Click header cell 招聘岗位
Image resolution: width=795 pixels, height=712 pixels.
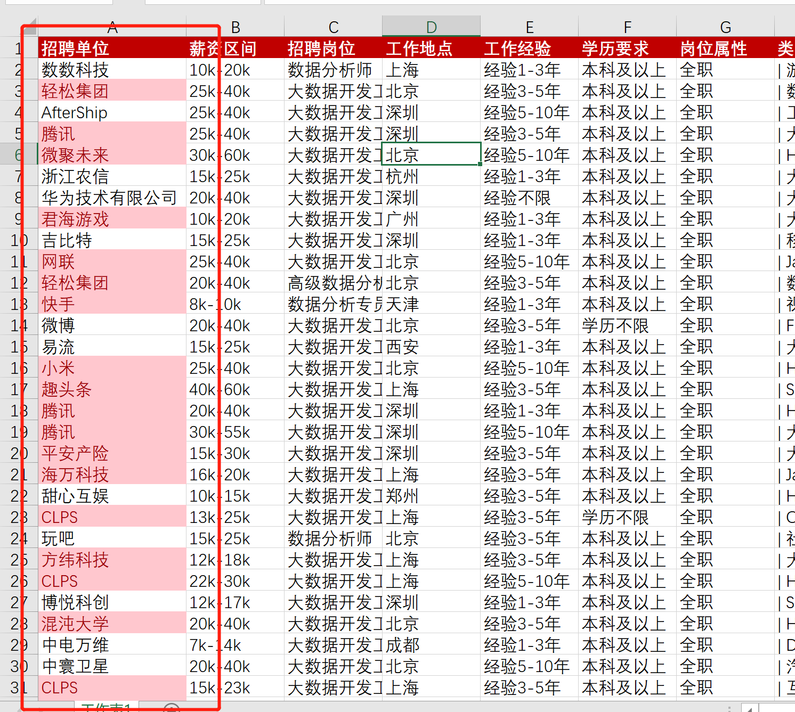point(333,48)
